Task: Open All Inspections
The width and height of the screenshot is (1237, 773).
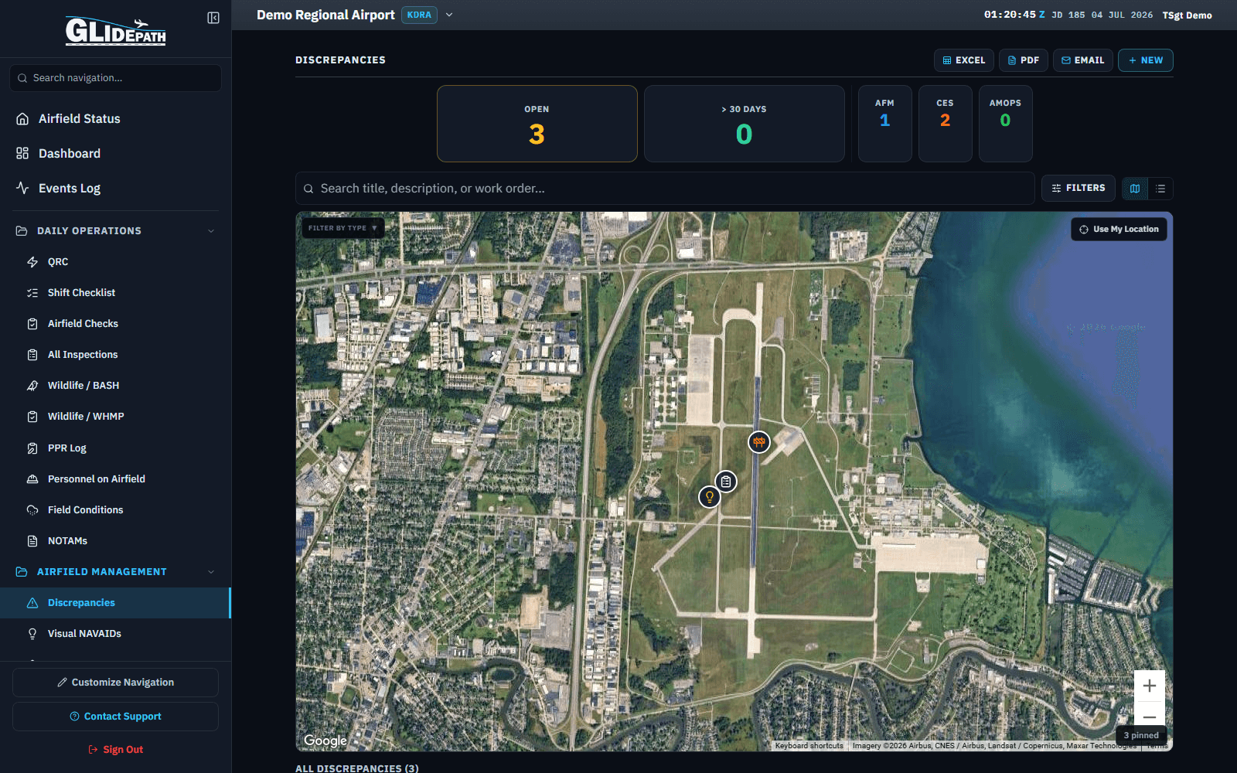Action: [115, 354]
